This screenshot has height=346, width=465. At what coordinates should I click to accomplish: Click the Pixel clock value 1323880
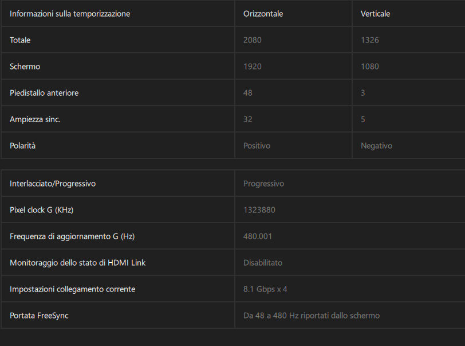click(x=259, y=210)
